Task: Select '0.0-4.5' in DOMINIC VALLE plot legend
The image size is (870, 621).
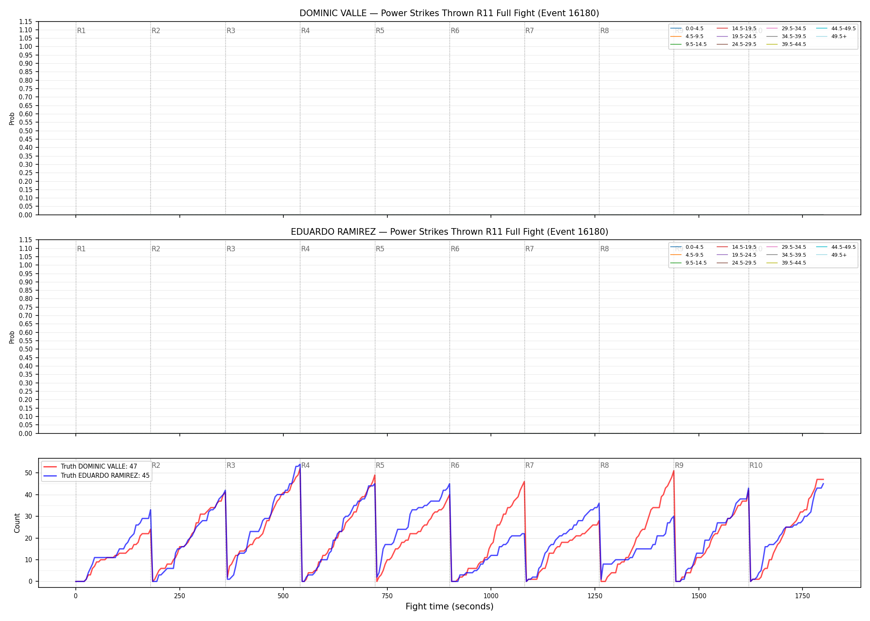Action: (694, 29)
